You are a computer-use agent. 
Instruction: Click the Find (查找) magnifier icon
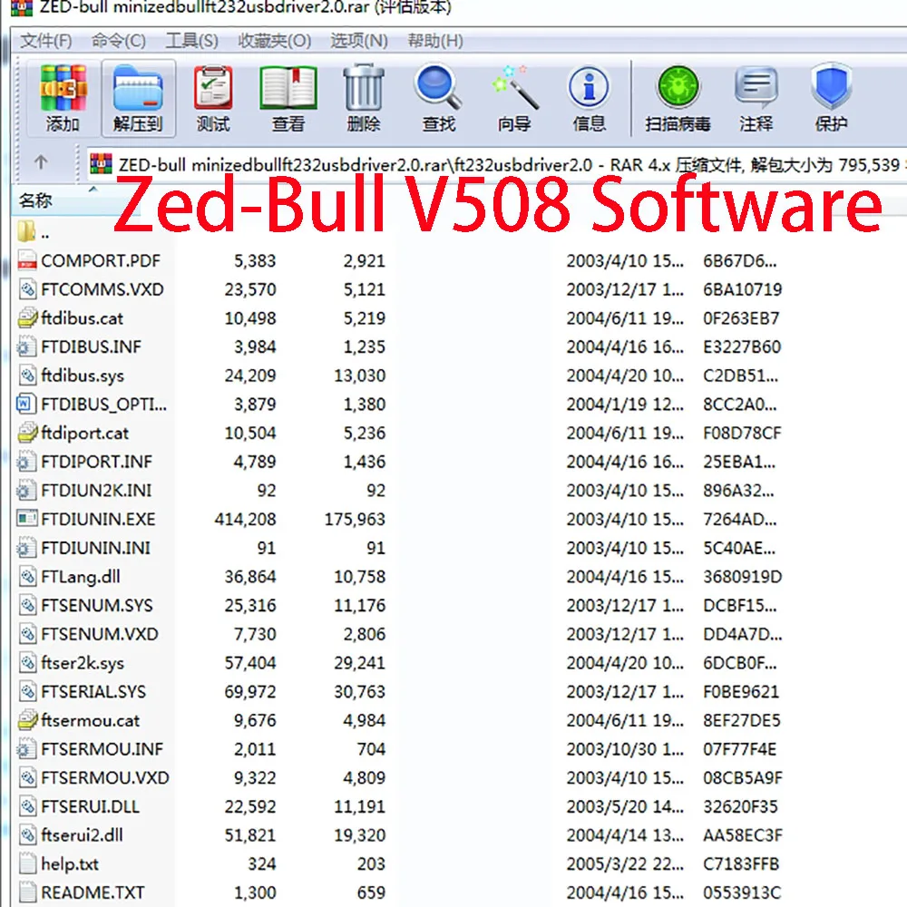pyautogui.click(x=438, y=87)
